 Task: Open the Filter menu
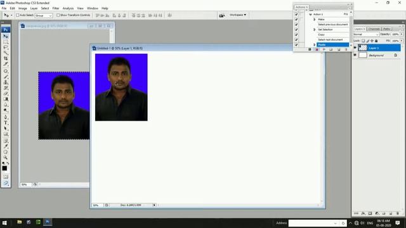pos(56,8)
